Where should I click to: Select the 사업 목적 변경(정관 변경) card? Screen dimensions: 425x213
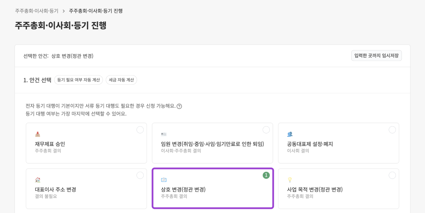pos(339,188)
